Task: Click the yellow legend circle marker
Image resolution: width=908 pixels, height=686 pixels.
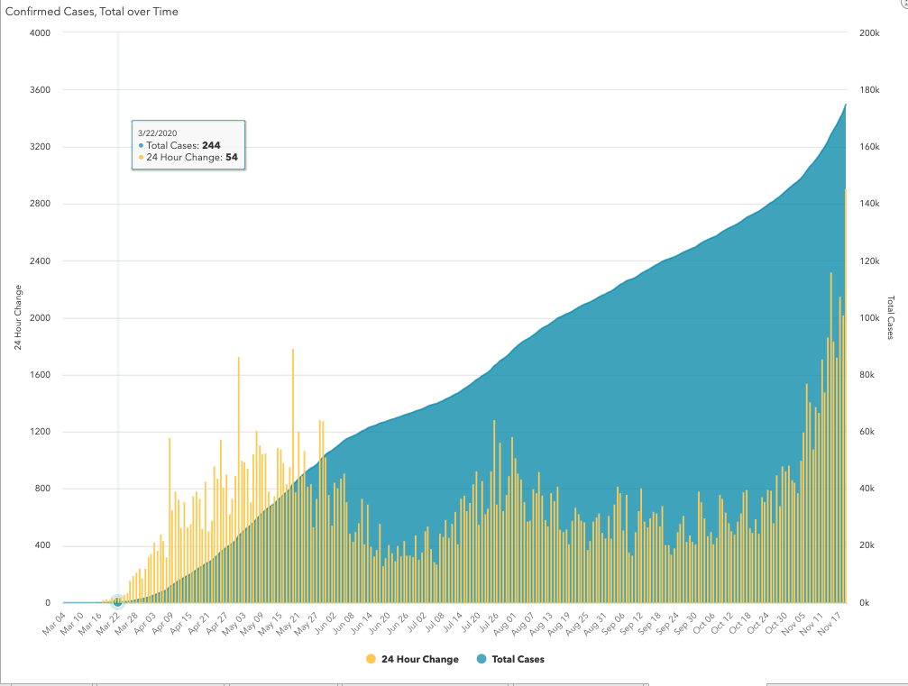Action: tap(371, 659)
